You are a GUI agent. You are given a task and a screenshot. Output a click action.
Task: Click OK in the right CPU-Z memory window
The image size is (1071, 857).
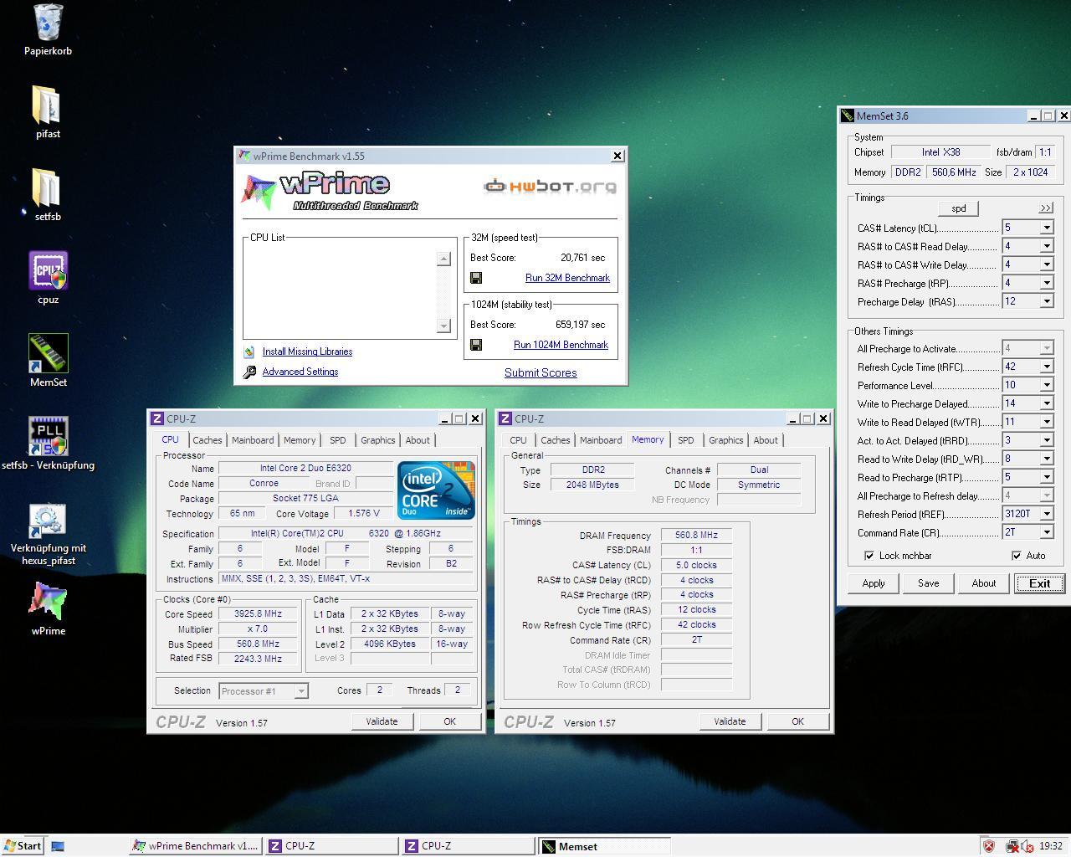797,721
